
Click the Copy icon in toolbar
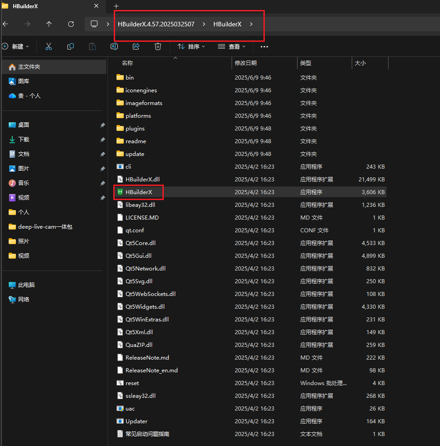[x=71, y=46]
